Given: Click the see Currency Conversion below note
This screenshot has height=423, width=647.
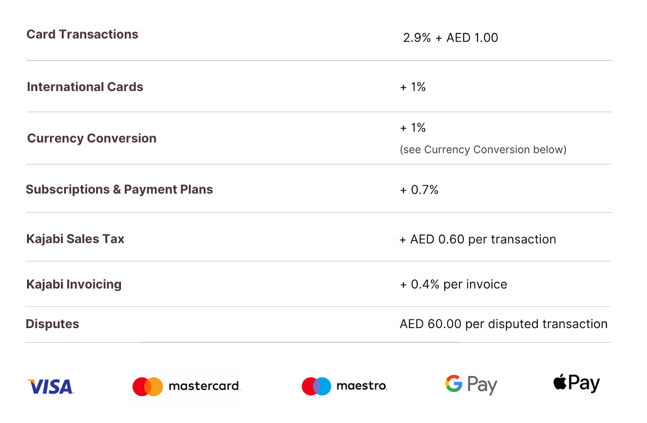Looking at the screenshot, I should point(483,150).
